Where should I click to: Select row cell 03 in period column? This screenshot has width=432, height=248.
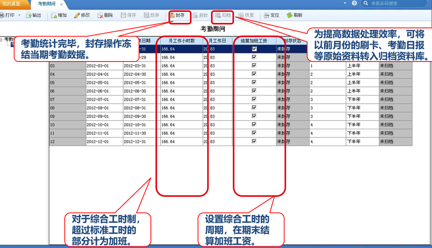[x=67, y=66]
